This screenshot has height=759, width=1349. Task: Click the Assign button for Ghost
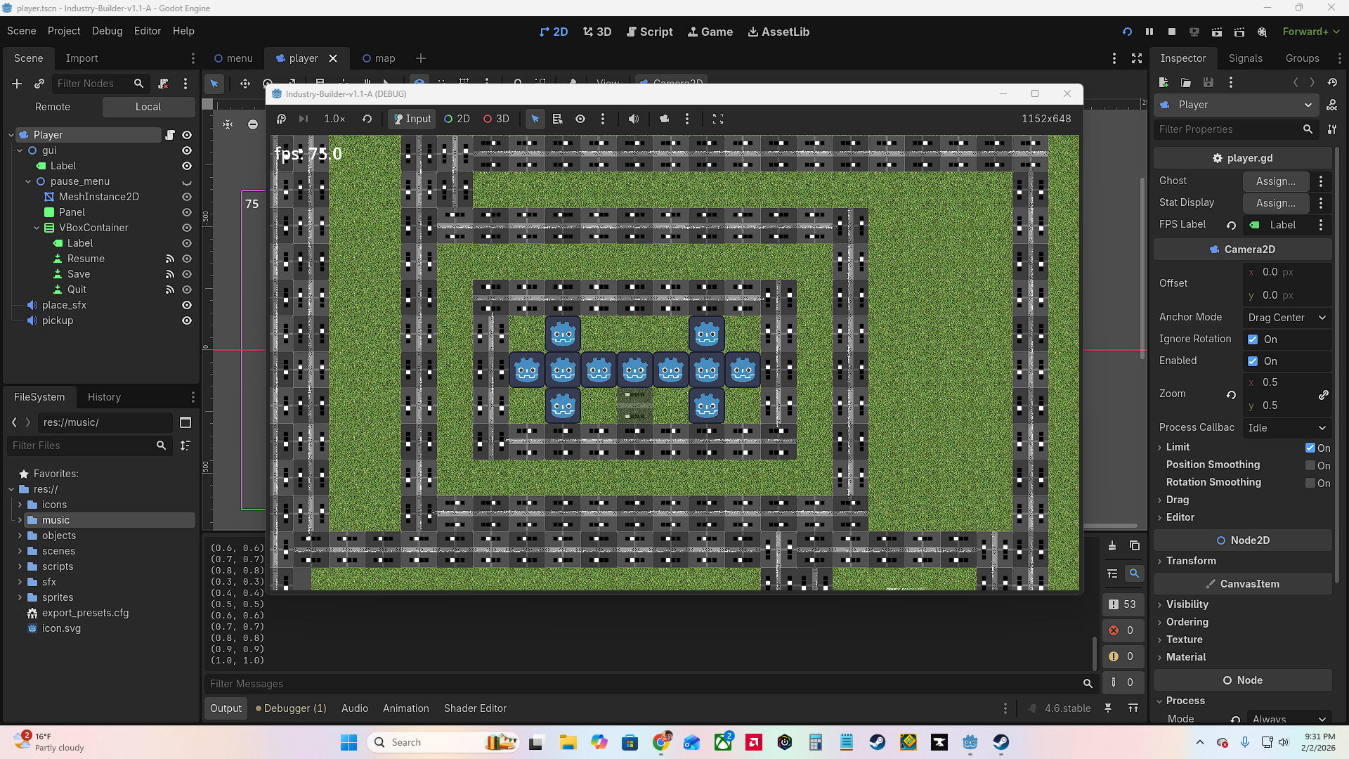(1275, 181)
